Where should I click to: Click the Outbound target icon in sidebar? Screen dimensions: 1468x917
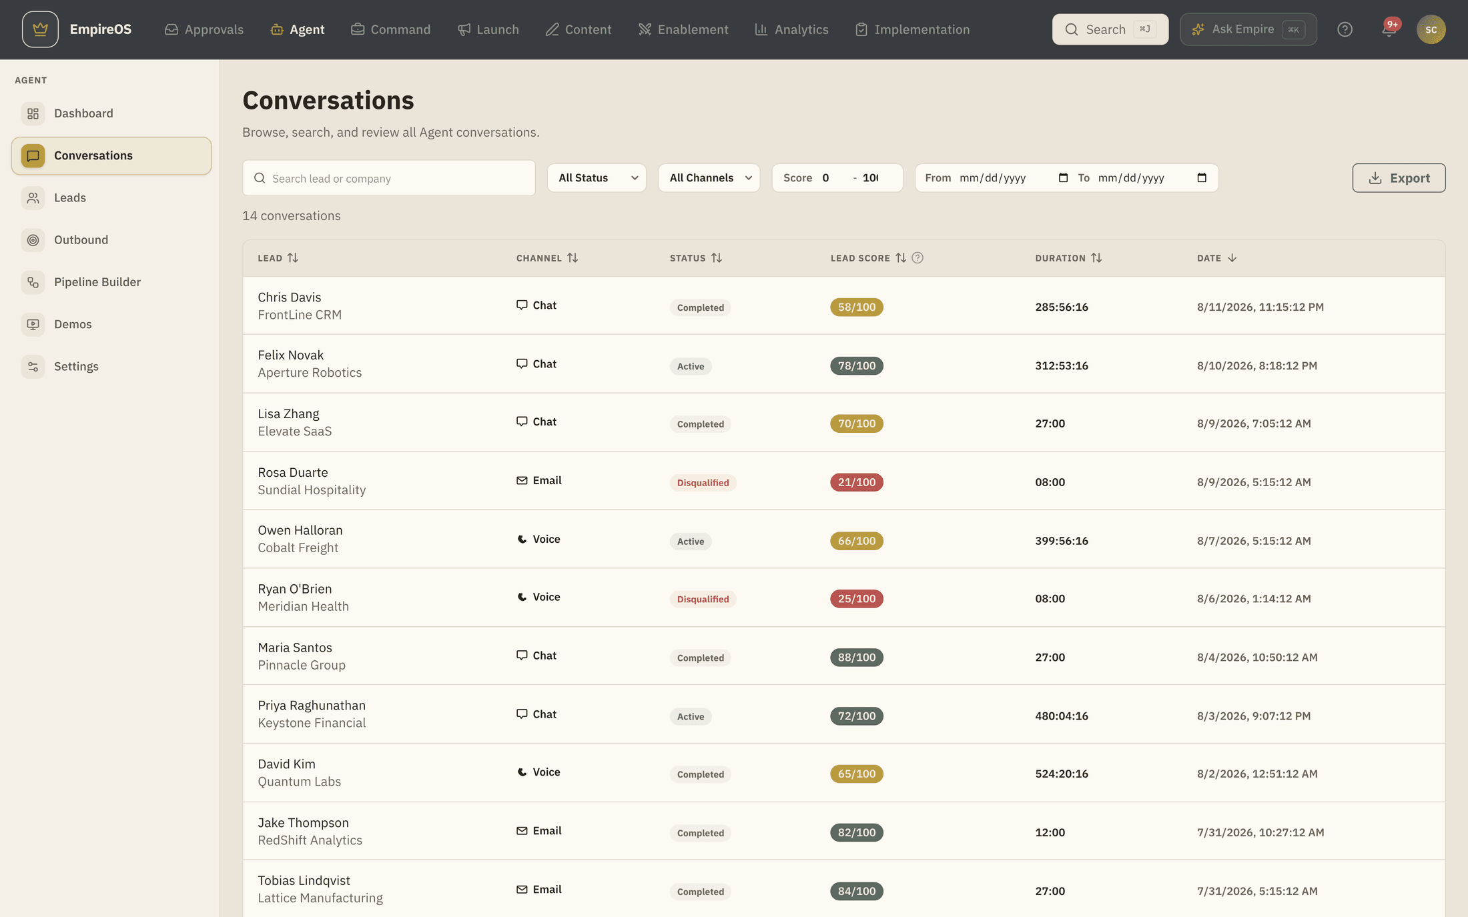[x=33, y=240]
